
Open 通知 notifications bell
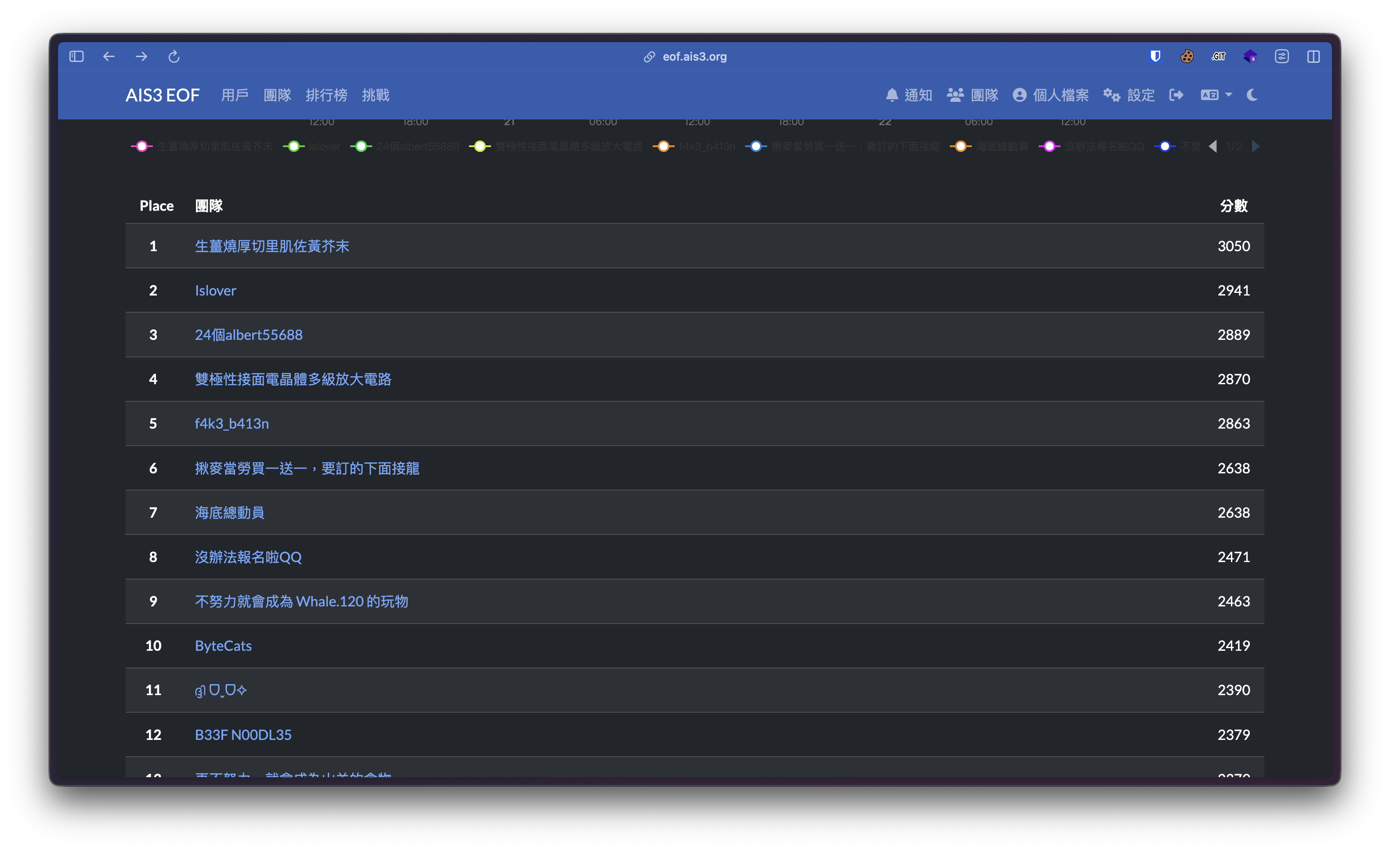tap(908, 95)
